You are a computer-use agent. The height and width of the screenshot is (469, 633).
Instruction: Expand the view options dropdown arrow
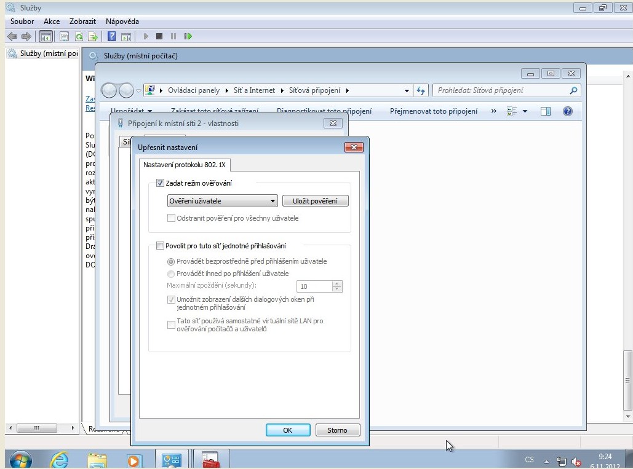pyautogui.click(x=525, y=111)
